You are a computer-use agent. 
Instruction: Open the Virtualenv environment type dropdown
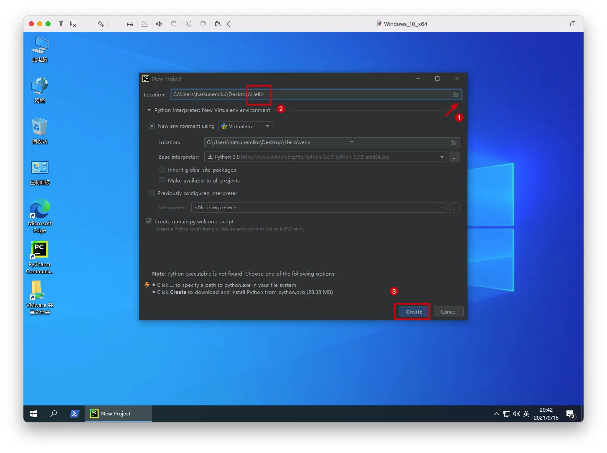tap(245, 126)
